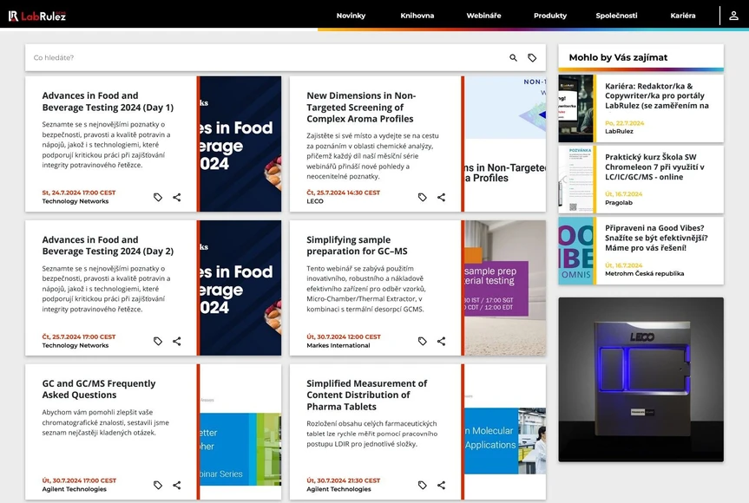Share Advances in Food Day 1 webinar
This screenshot has width=749, height=503.
pos(177,197)
